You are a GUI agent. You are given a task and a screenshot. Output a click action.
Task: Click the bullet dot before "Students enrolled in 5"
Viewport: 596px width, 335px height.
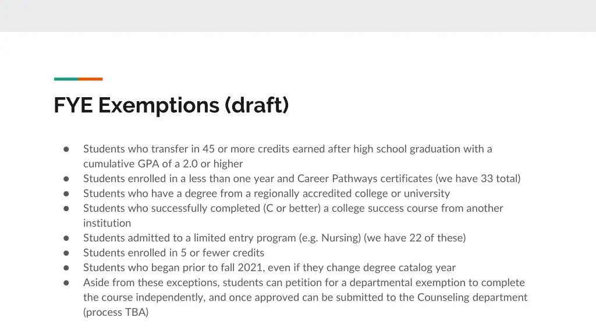point(66,253)
